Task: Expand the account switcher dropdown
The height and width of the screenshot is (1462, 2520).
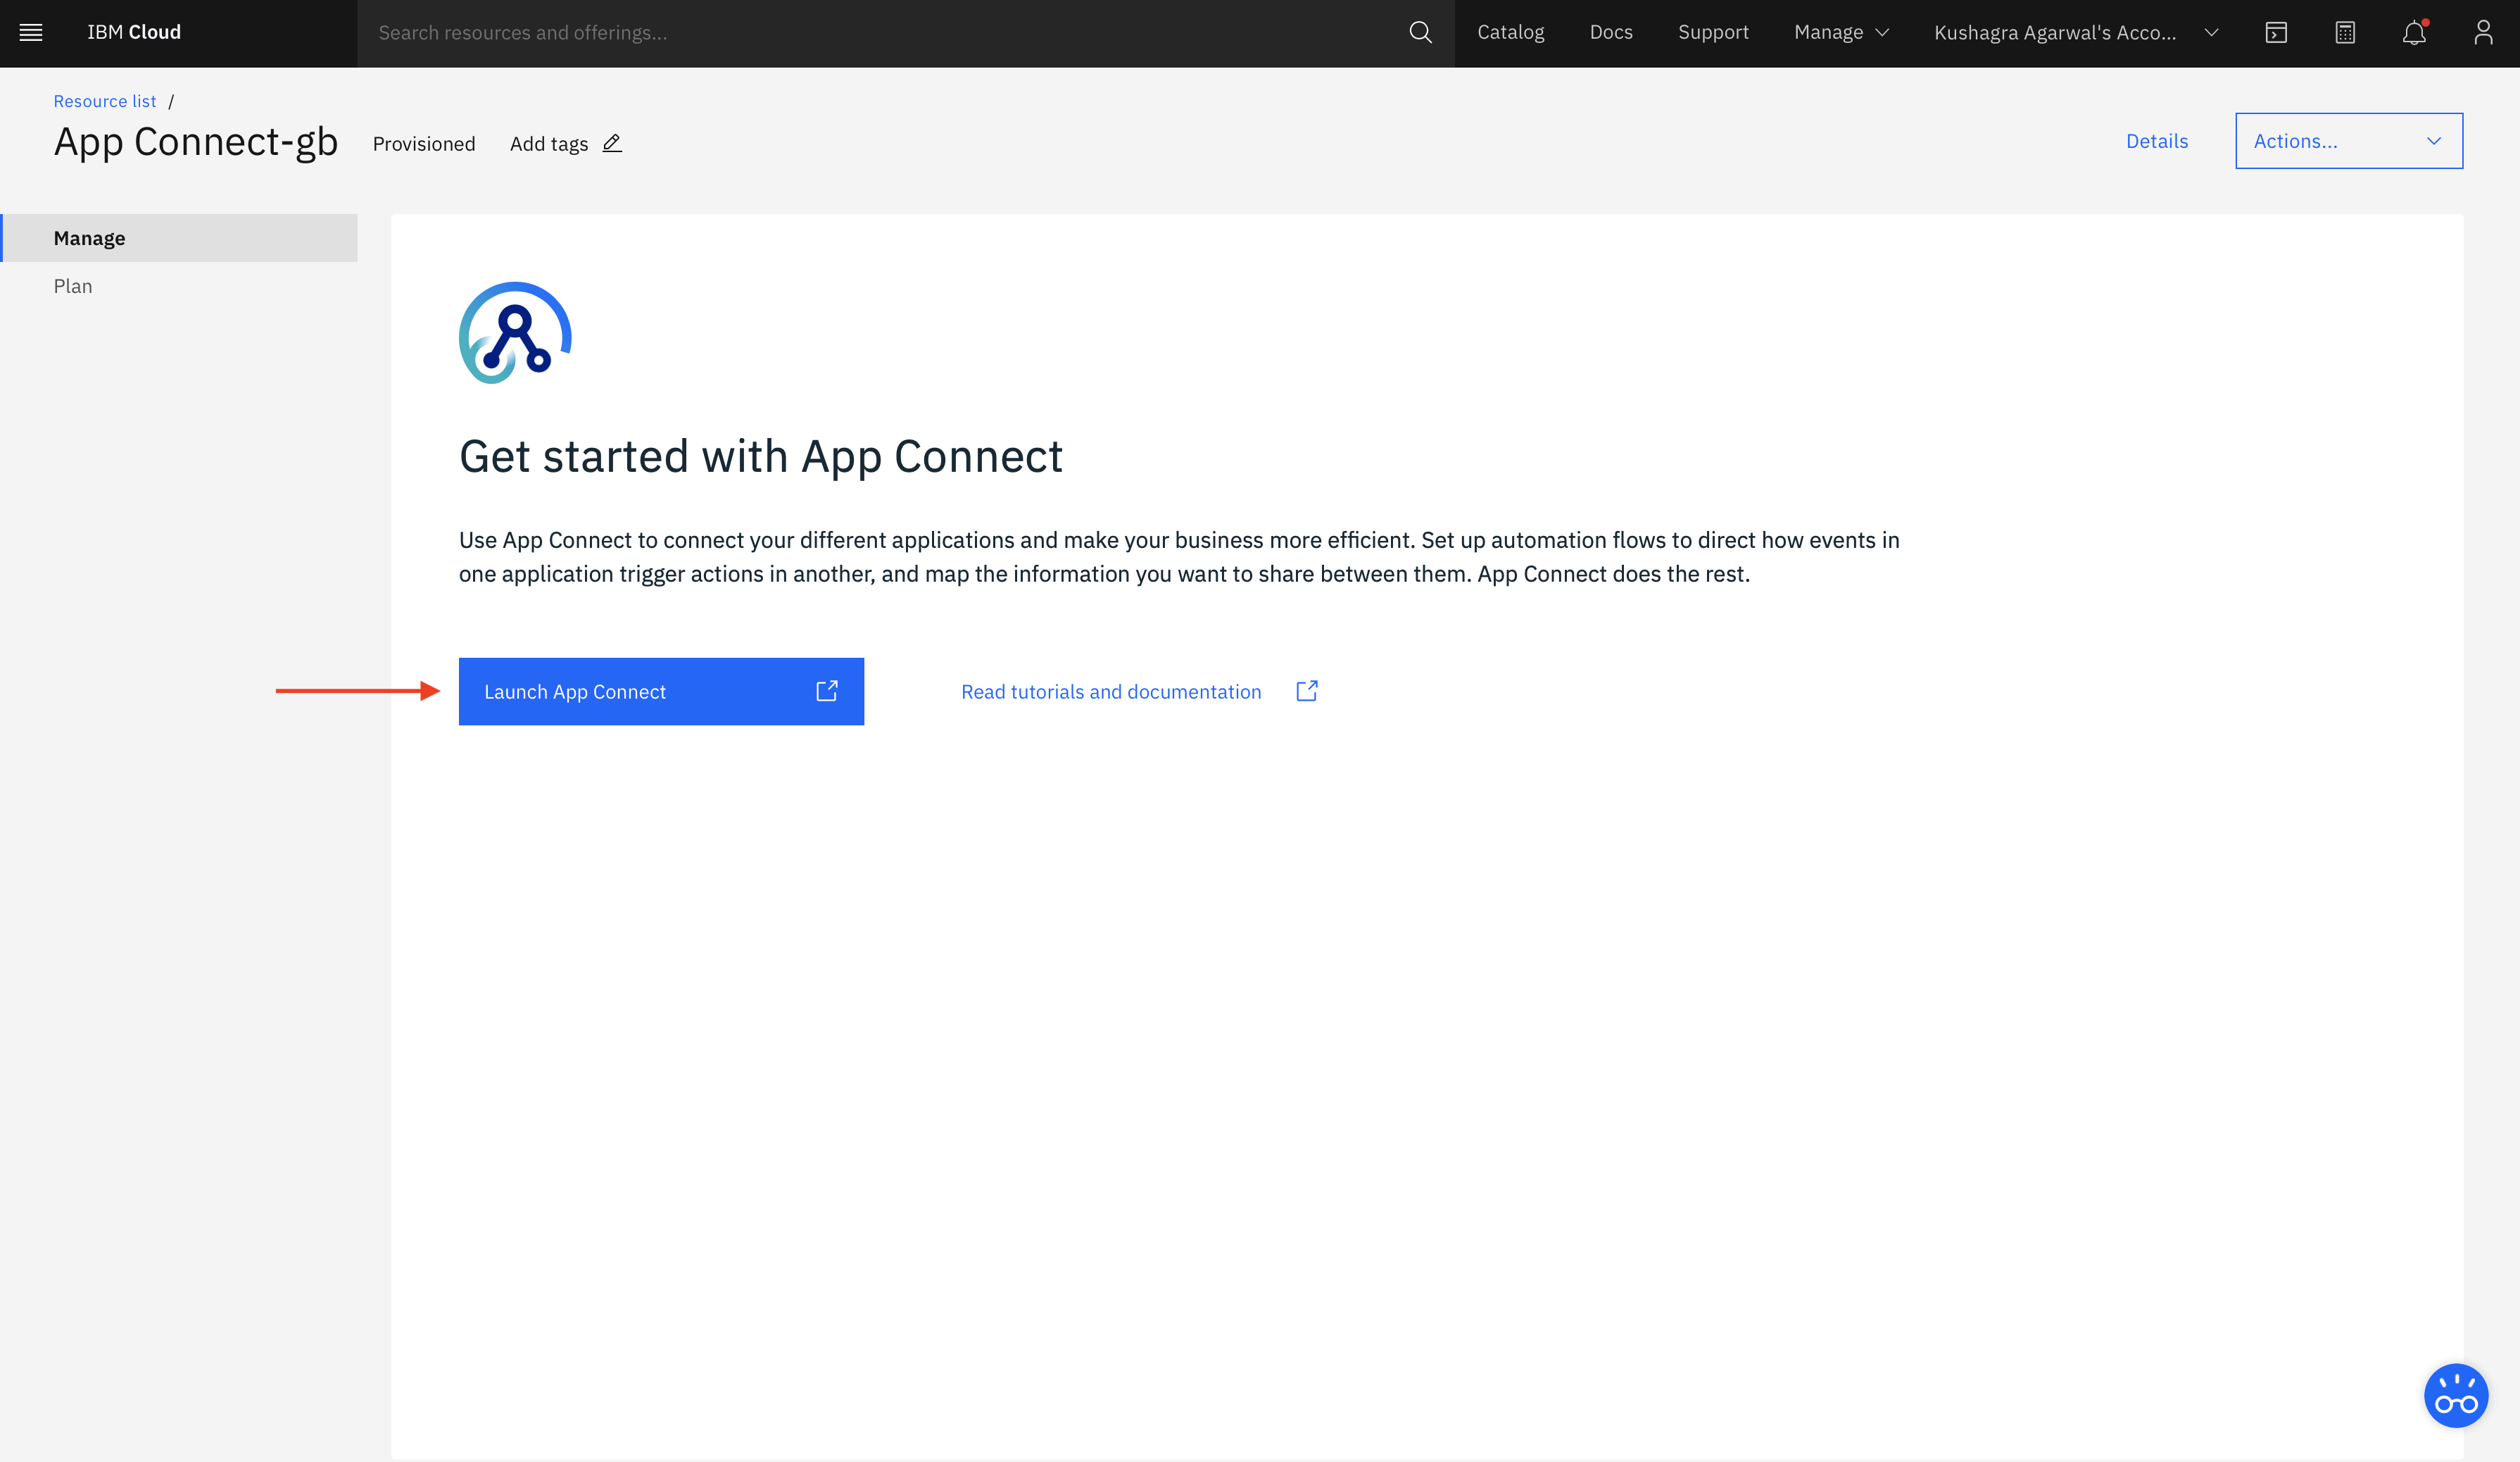Action: [x=2076, y=32]
